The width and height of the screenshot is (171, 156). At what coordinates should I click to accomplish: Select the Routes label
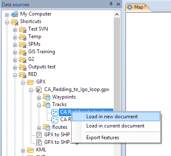[60, 127]
